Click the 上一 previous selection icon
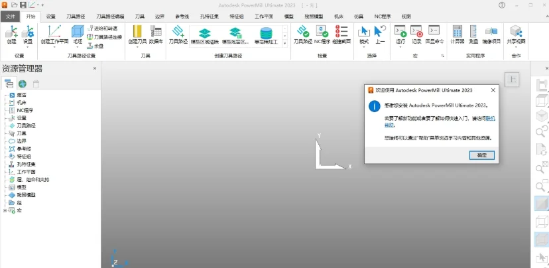The height and width of the screenshot is (268, 549). click(380, 32)
